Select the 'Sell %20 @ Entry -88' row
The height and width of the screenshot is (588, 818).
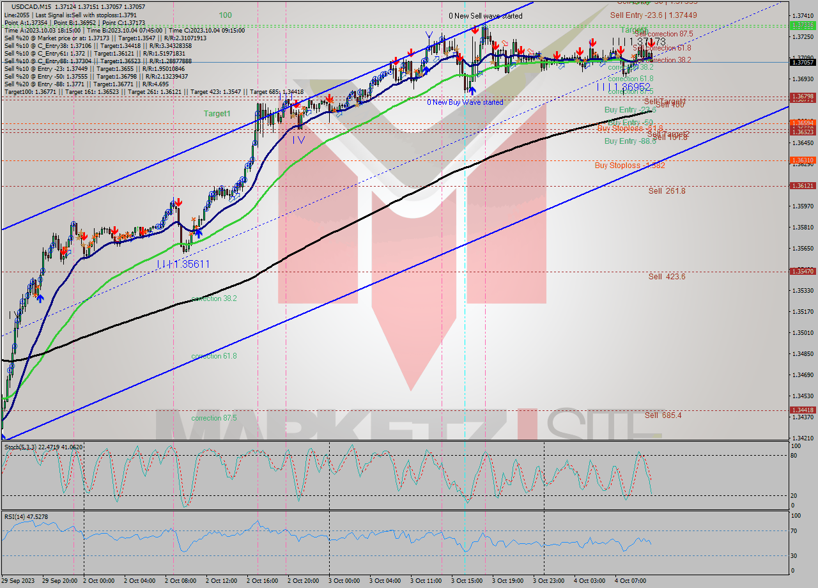(x=86, y=84)
